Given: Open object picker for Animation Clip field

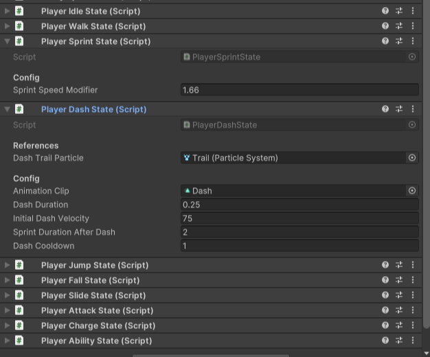Looking at the screenshot, I should point(412,191).
